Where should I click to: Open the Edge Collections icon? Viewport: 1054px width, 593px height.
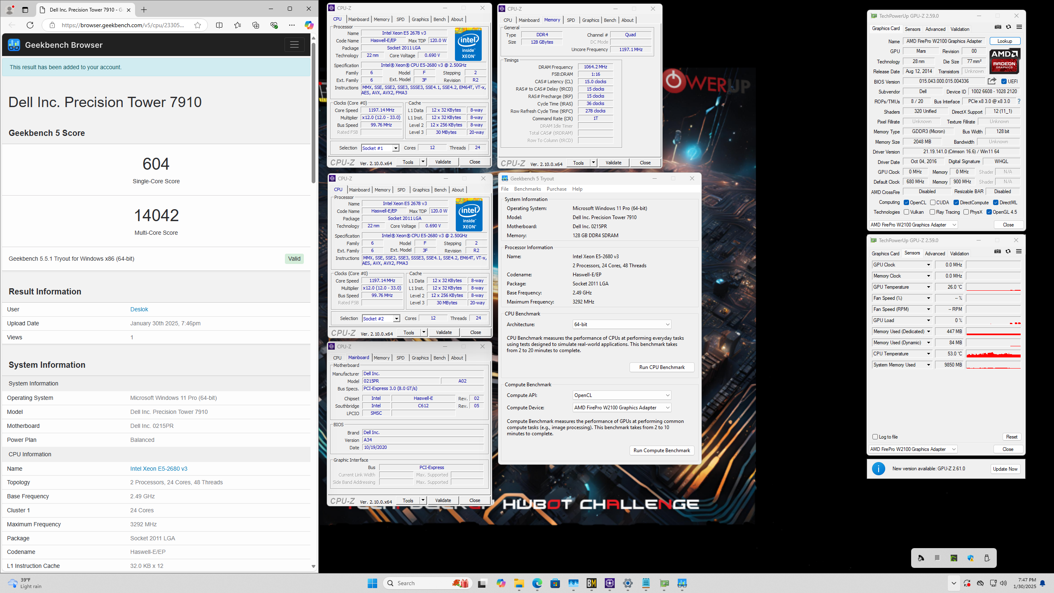click(256, 25)
